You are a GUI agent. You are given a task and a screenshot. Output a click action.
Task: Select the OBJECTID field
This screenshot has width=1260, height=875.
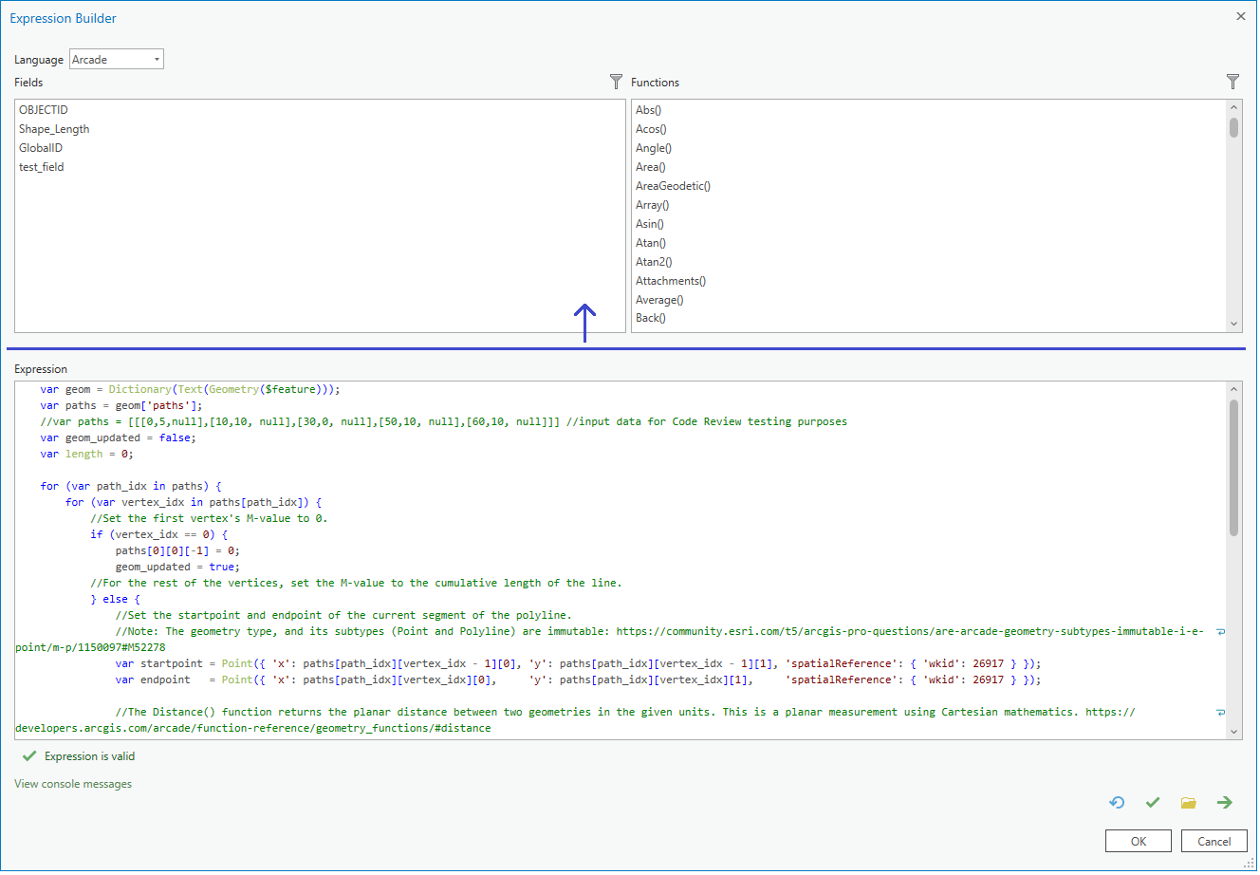pyautogui.click(x=44, y=110)
